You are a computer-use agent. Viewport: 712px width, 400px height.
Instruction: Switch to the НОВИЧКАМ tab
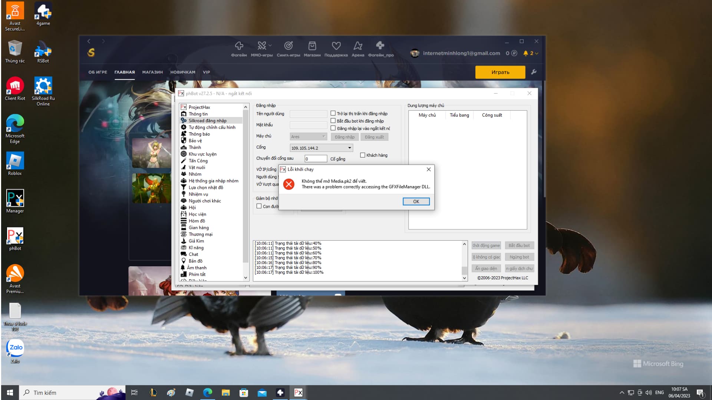(x=182, y=72)
